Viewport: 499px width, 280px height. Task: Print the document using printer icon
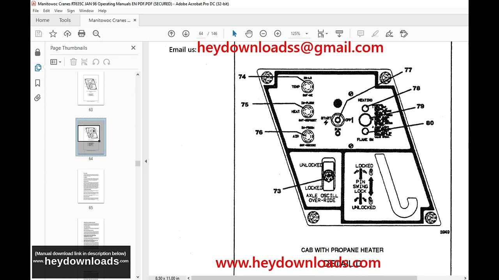click(81, 34)
